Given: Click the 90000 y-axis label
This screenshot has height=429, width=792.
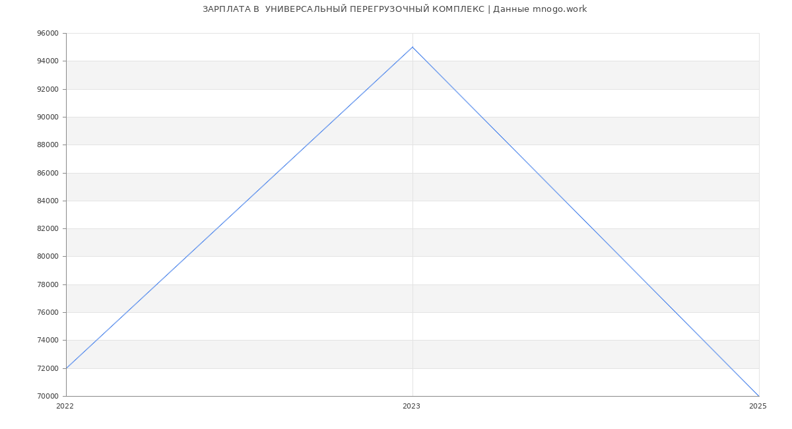Looking at the screenshot, I should [48, 117].
